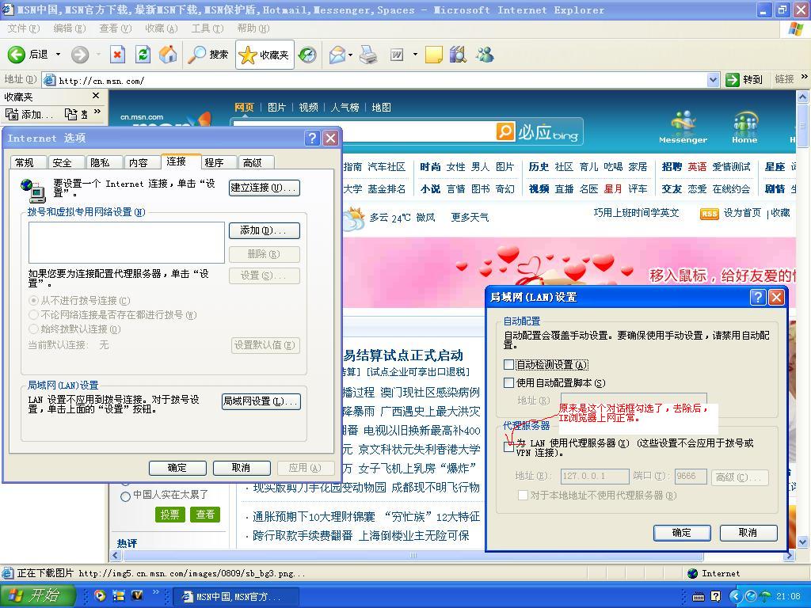Tick use automatic configuration script checkbox
Viewport: 811px width, 608px height.
pos(509,382)
